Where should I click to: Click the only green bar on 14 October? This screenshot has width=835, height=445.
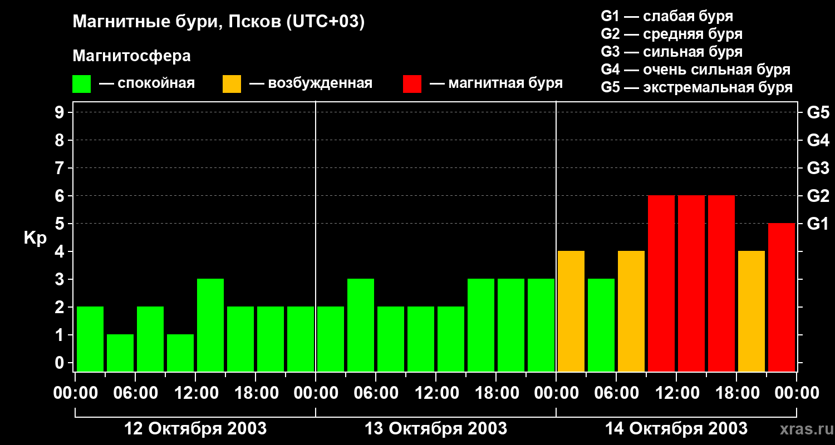[601, 325]
